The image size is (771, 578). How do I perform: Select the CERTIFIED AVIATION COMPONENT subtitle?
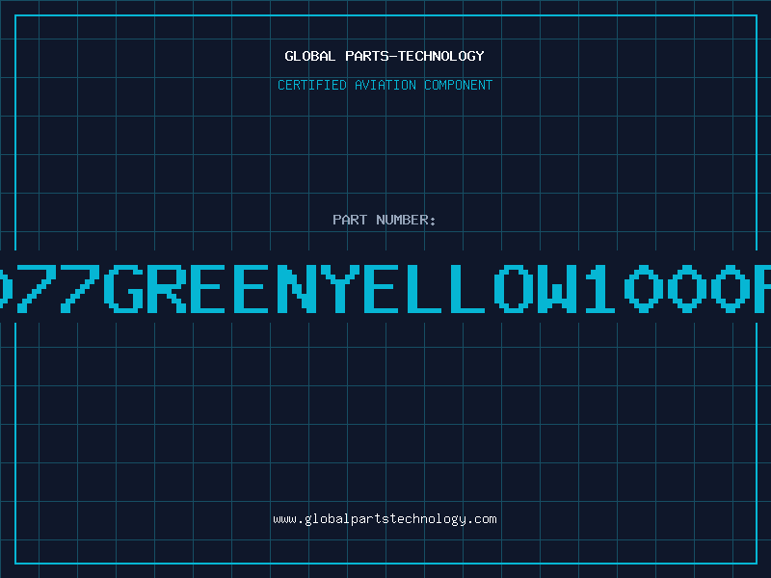385,85
